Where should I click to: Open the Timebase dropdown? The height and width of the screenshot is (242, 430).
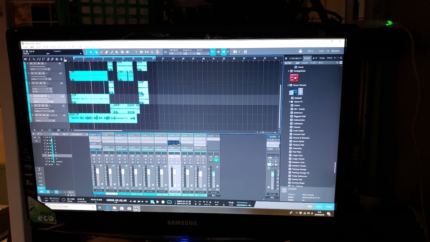(x=189, y=53)
